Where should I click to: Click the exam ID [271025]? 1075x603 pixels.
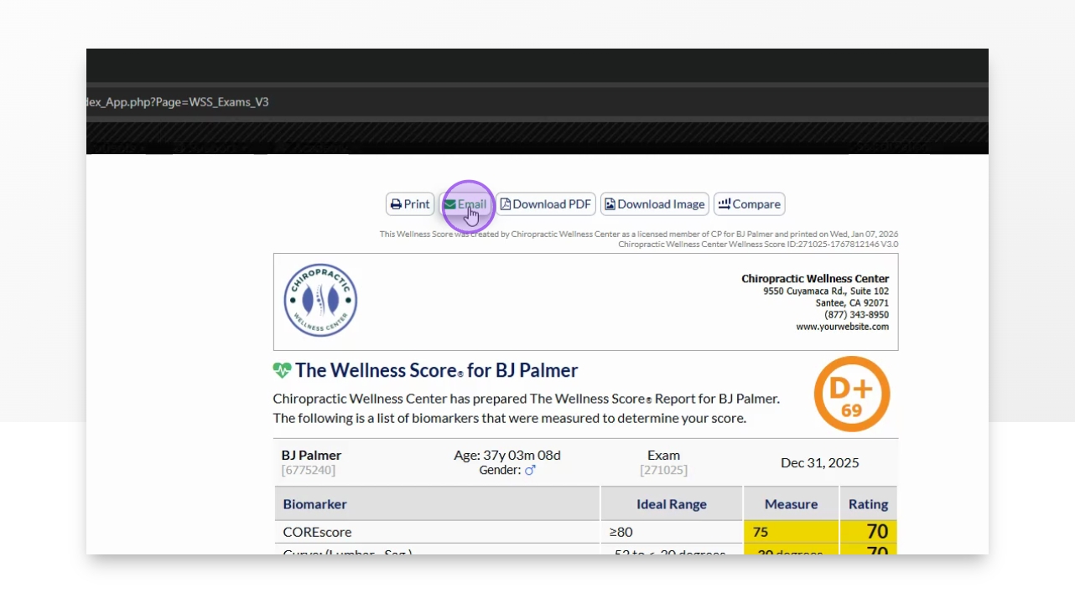[663, 471]
